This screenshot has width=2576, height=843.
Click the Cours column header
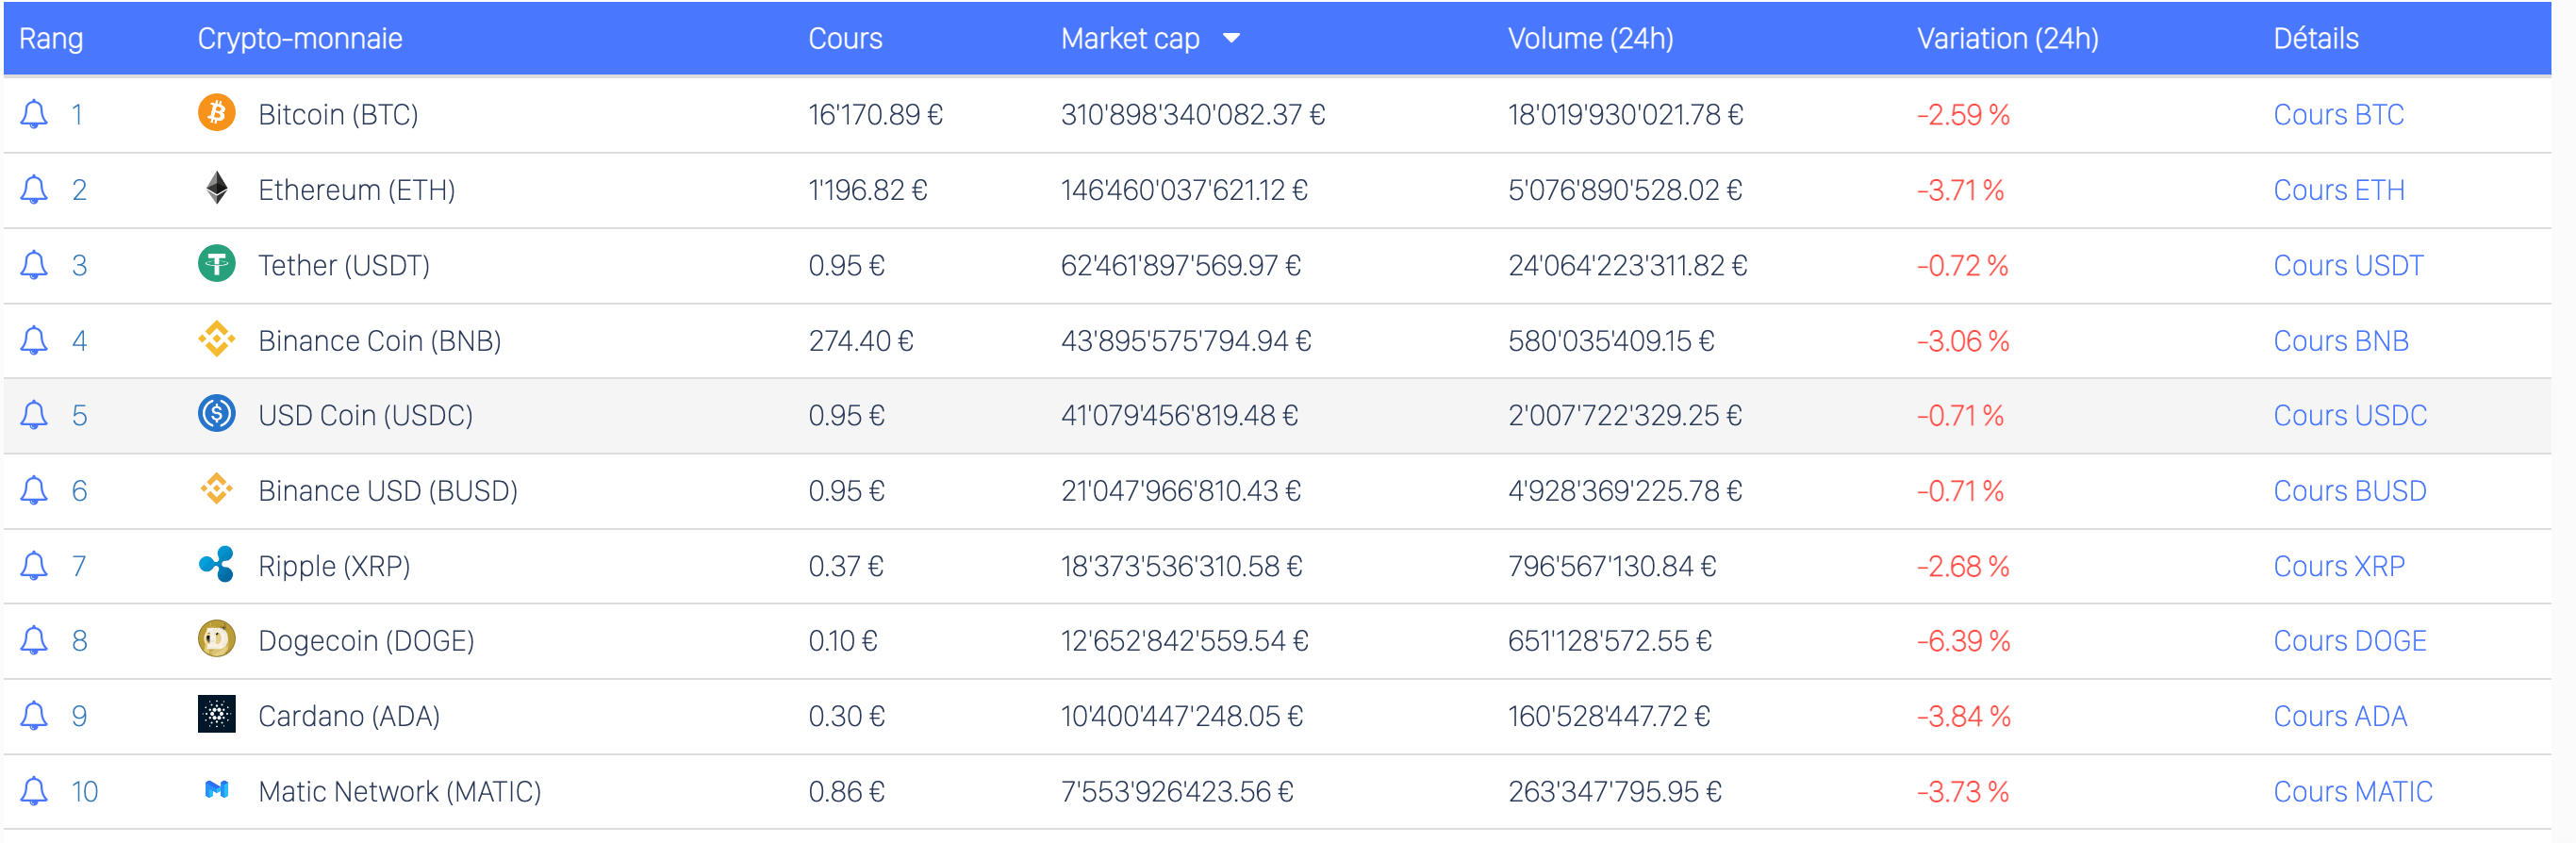coord(844,38)
